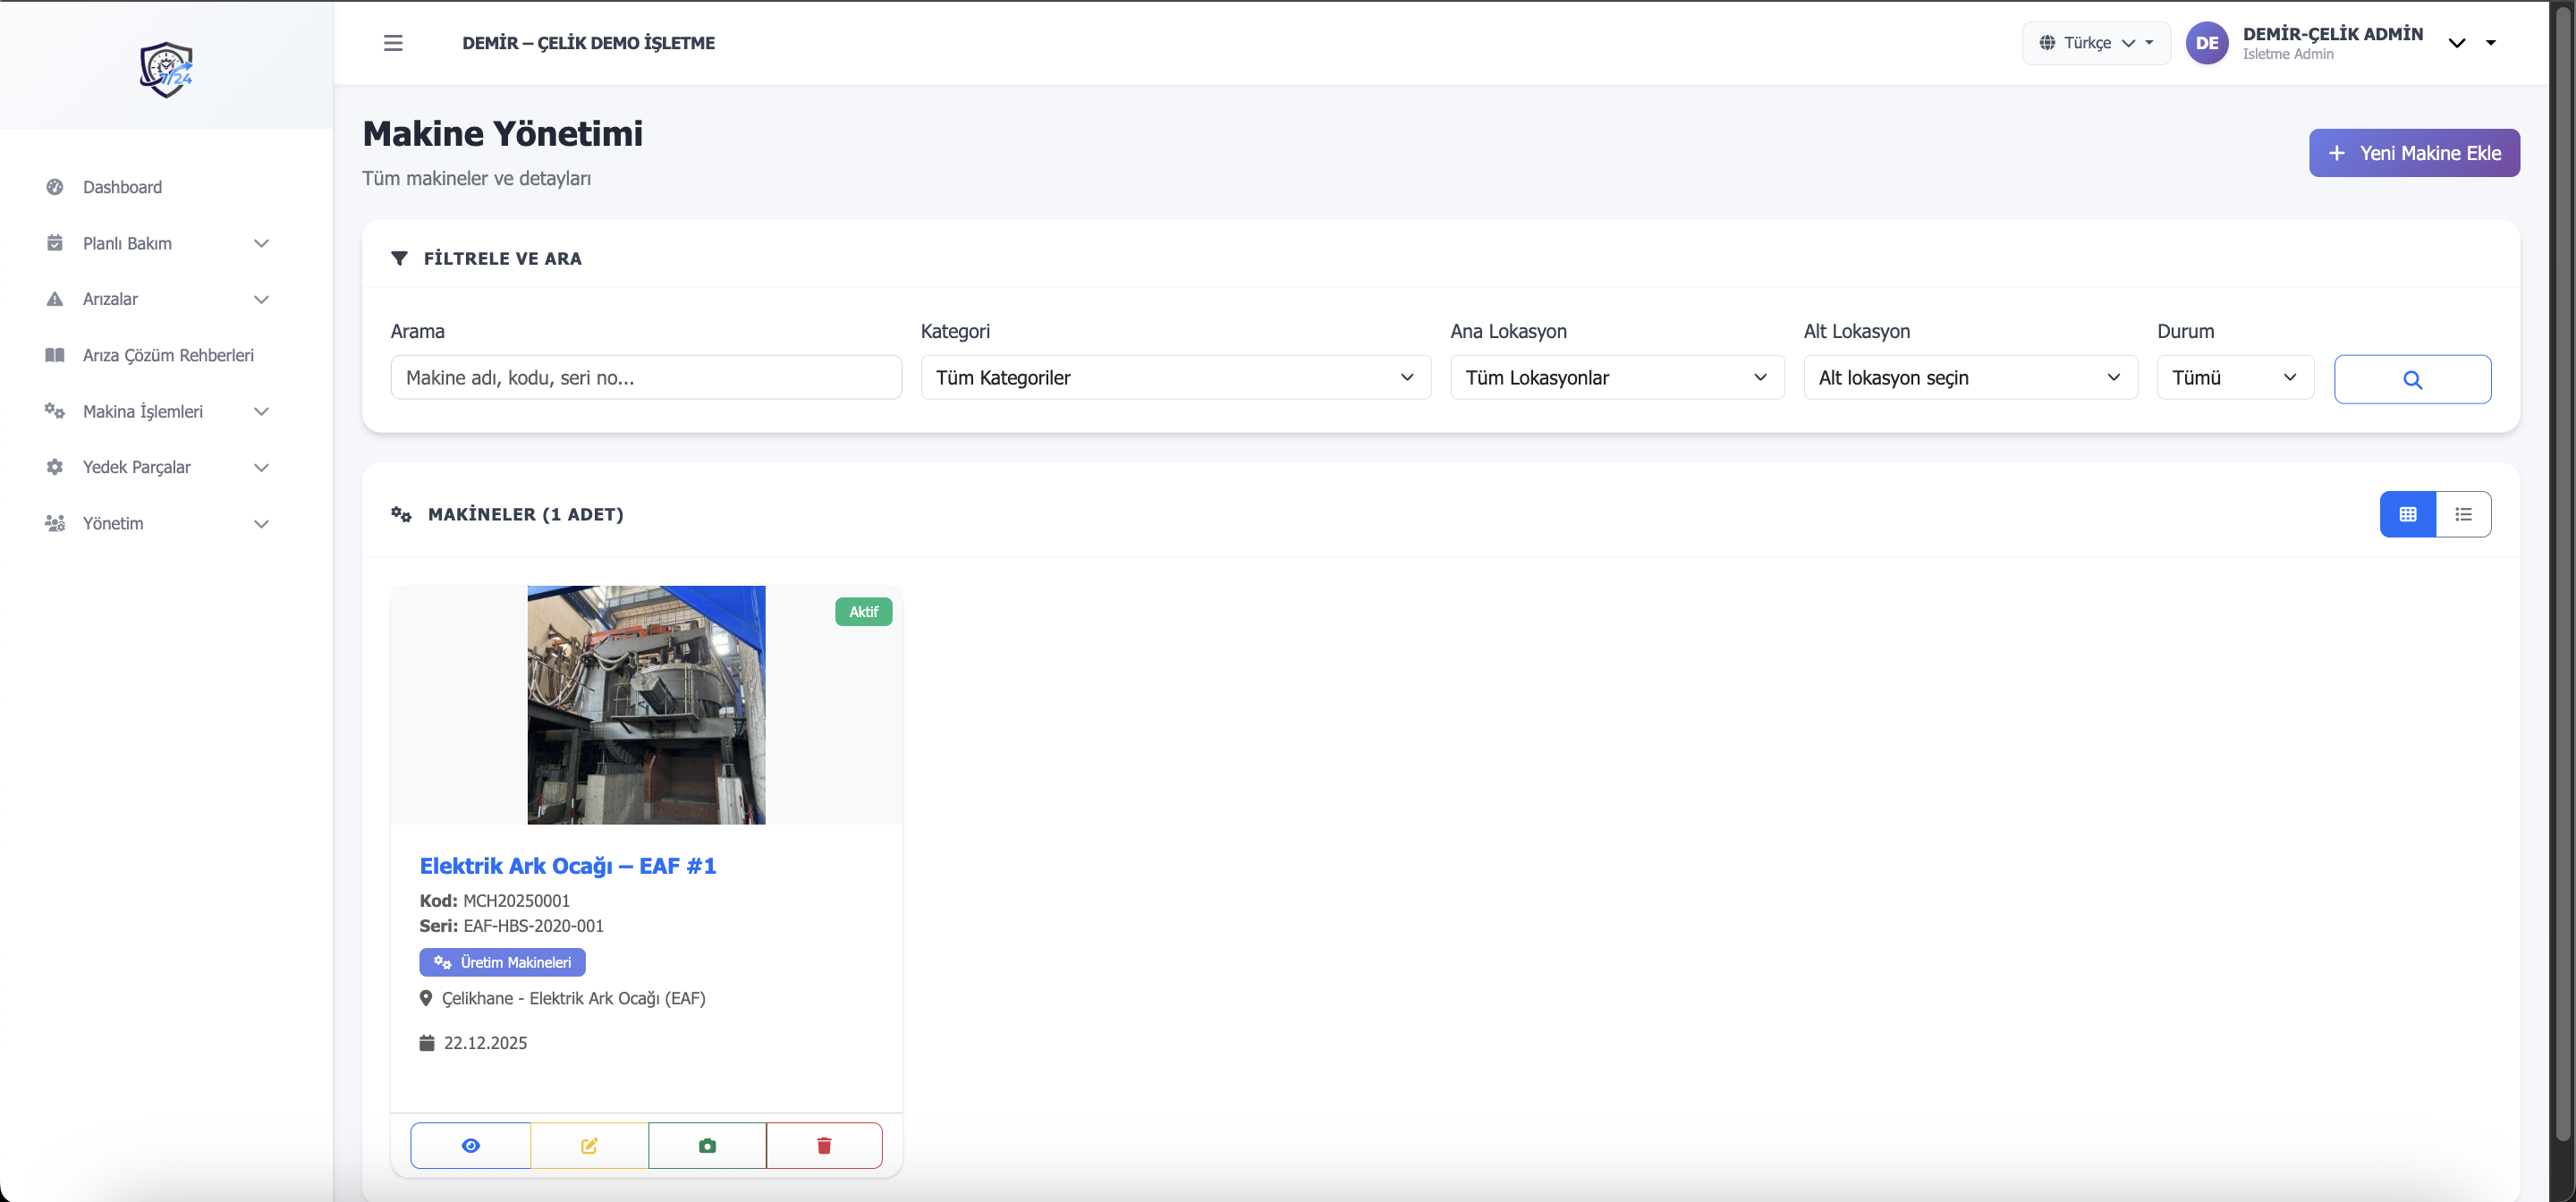Image resolution: width=2576 pixels, height=1202 pixels.
Task: Click the DE user avatar
Action: pos(2206,43)
